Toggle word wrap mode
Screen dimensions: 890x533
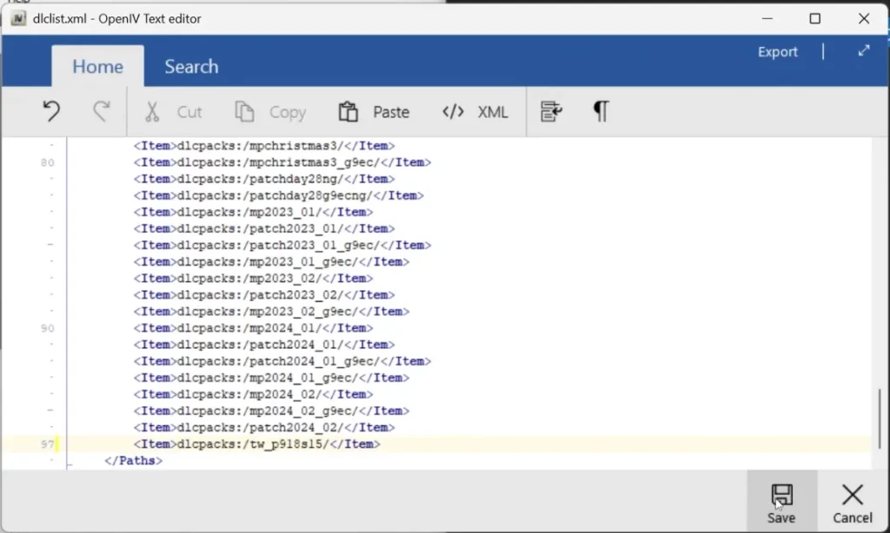551,111
